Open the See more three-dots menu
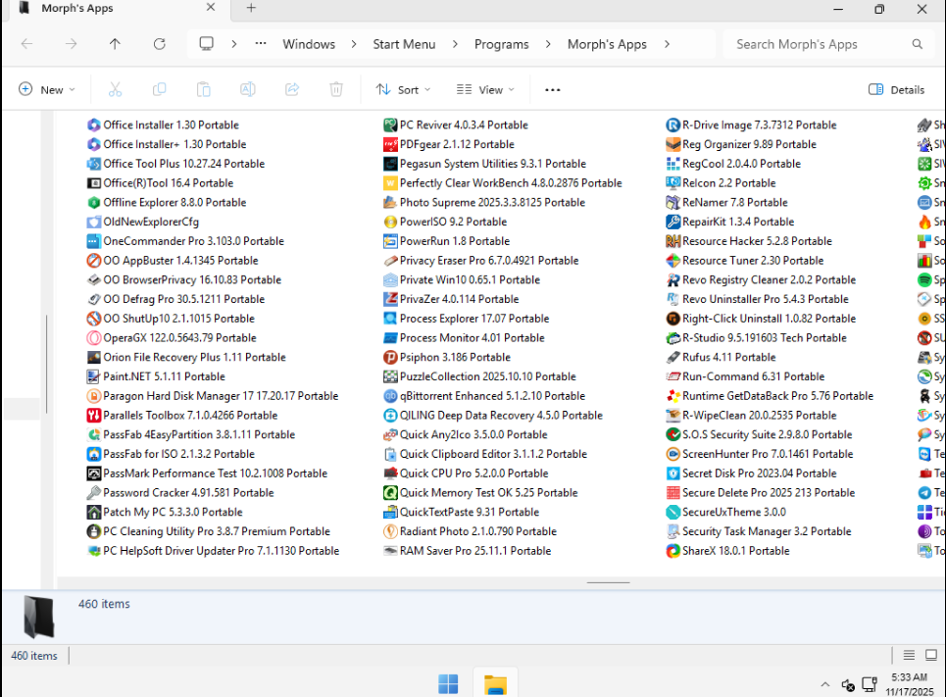Viewport: 946px width, 697px height. [552, 89]
